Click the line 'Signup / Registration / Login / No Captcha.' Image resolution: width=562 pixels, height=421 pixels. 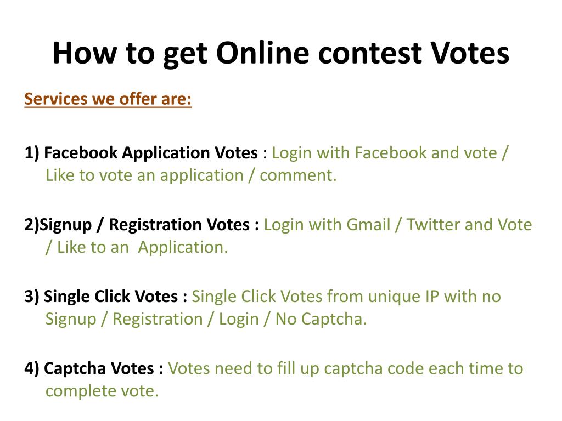206,319
